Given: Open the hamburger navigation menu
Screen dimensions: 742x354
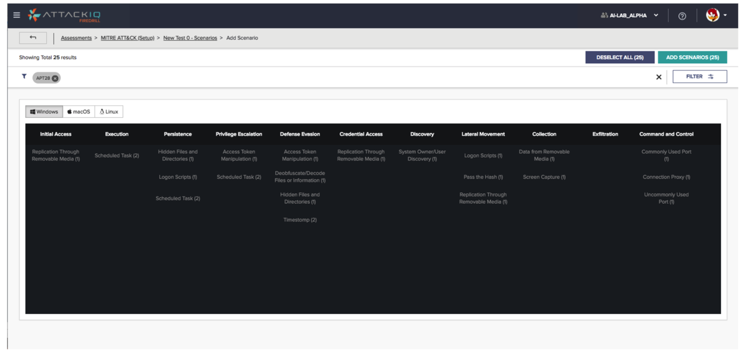Looking at the screenshot, I should coord(16,15).
